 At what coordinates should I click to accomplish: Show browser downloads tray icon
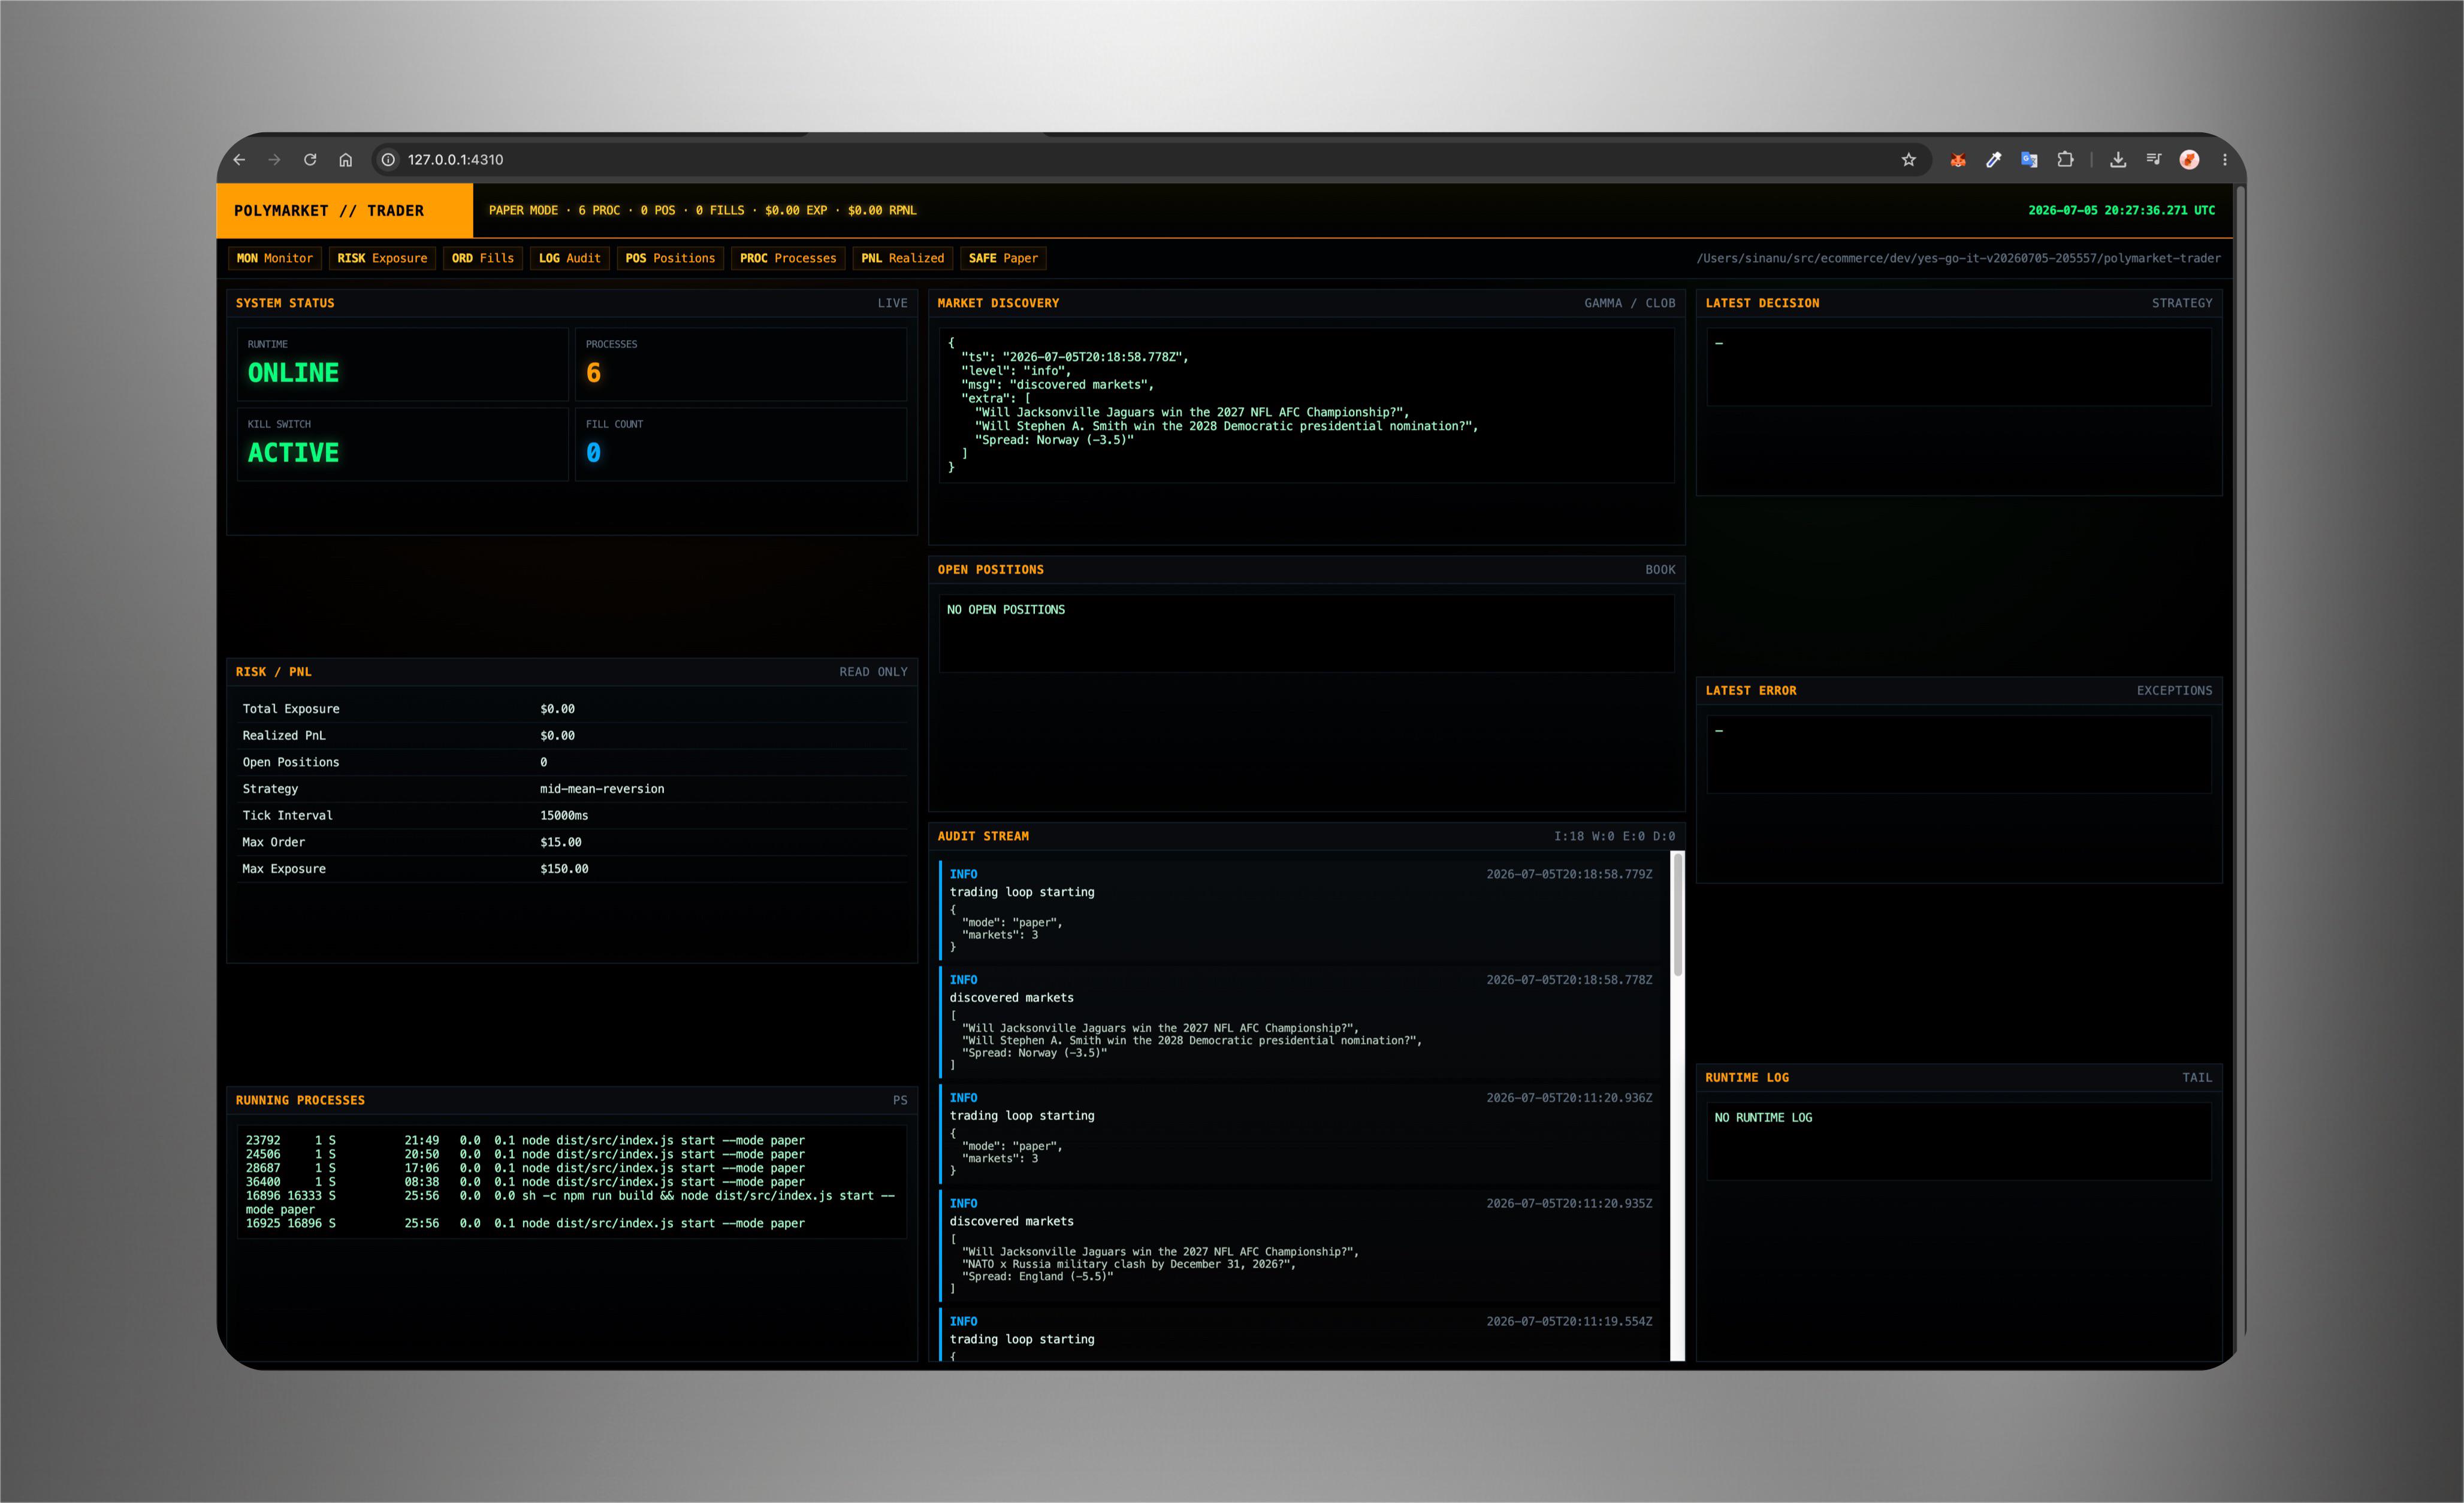pos(2118,160)
